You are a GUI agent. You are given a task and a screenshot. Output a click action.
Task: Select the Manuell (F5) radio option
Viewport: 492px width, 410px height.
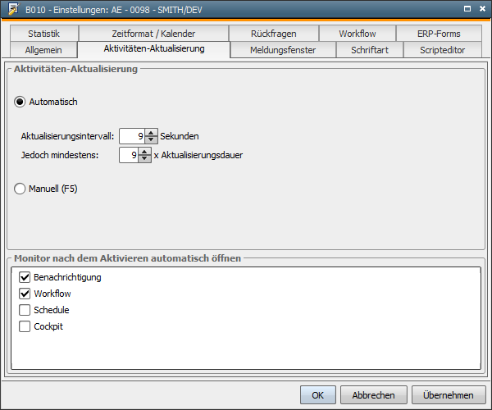pos(20,189)
